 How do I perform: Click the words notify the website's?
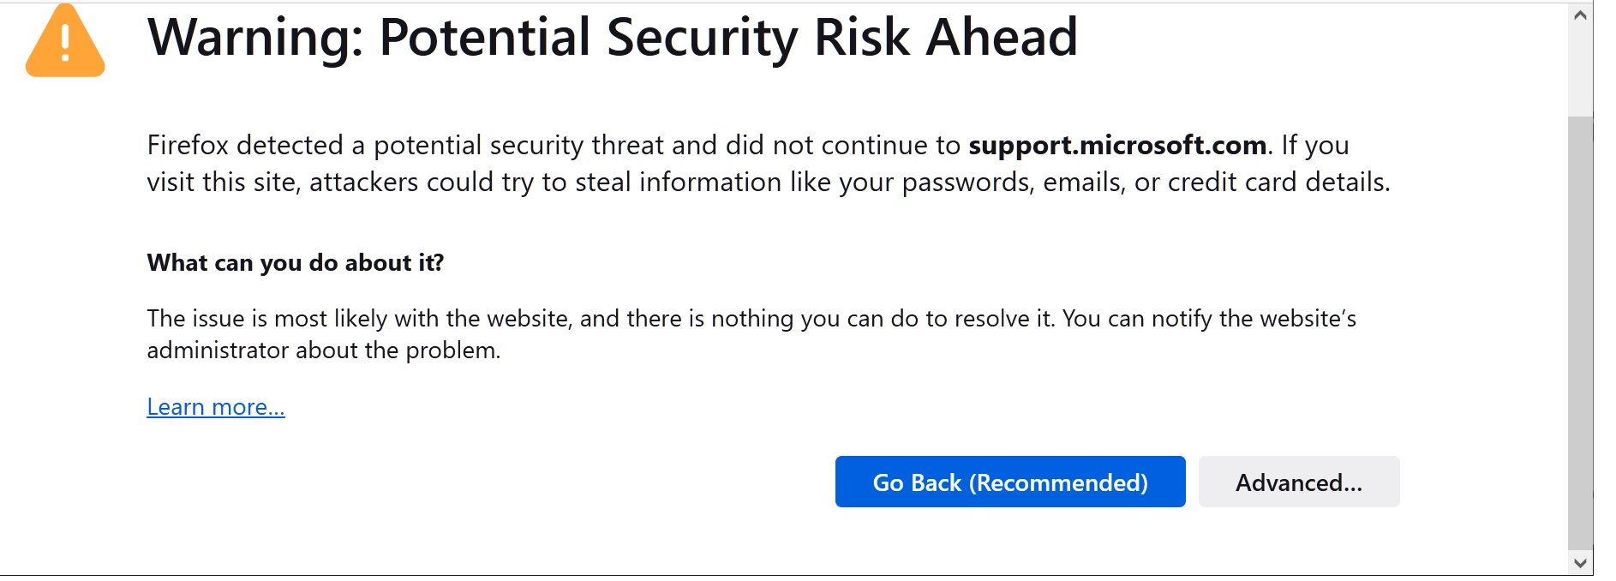[1254, 319]
